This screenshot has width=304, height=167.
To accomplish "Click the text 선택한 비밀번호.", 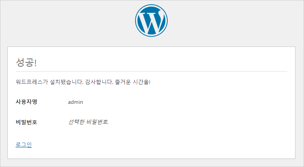I will (88, 122).
